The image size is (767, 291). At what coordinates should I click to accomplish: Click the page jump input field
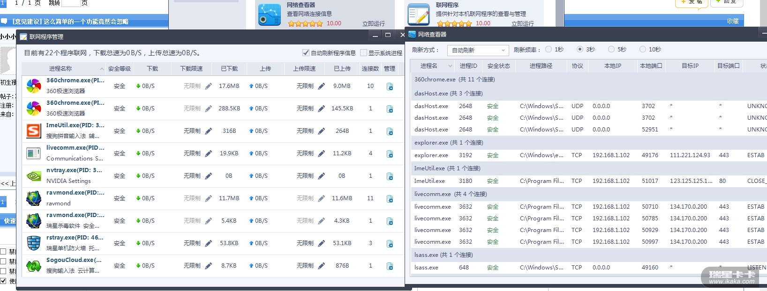tap(71, 3)
